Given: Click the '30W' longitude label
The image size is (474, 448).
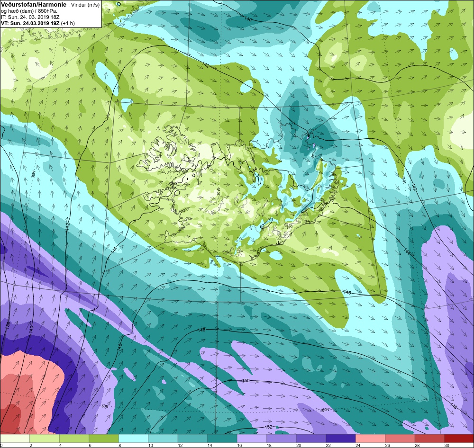Looking at the screenshot, I should (33, 175).
